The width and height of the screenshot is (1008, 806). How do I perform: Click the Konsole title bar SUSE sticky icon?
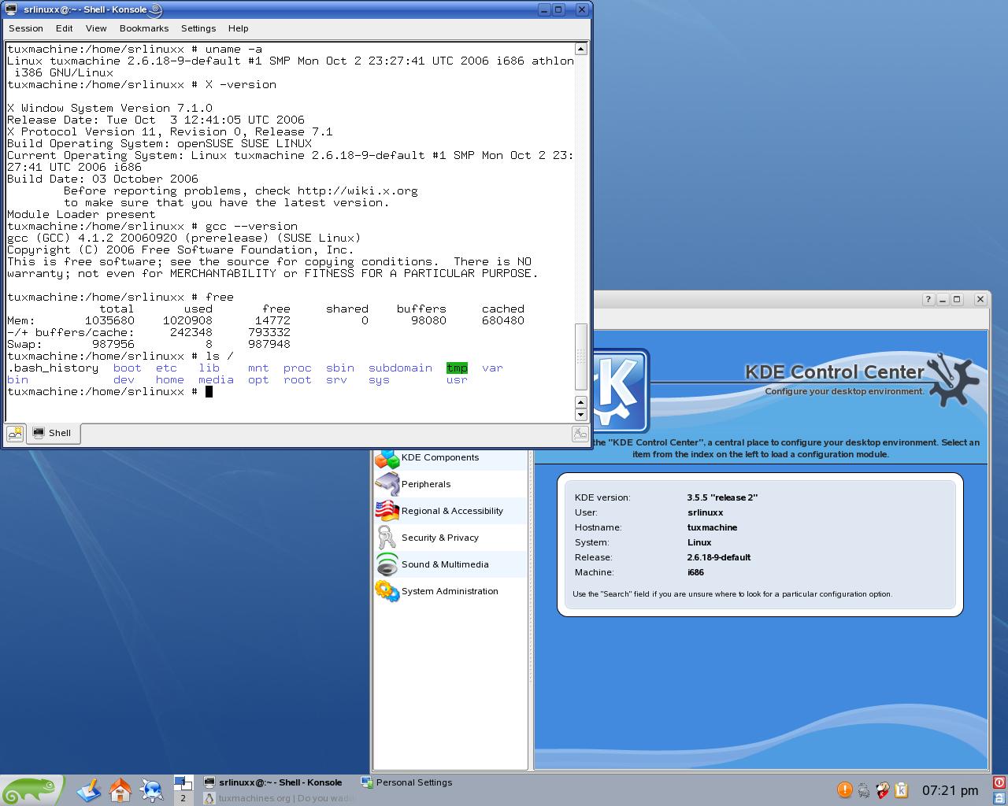(155, 10)
